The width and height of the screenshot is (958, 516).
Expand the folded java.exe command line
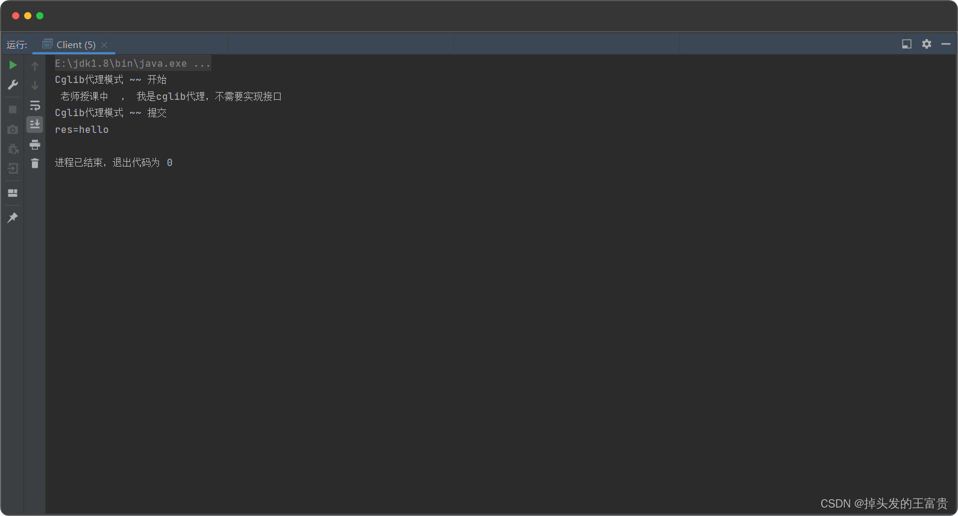point(133,63)
